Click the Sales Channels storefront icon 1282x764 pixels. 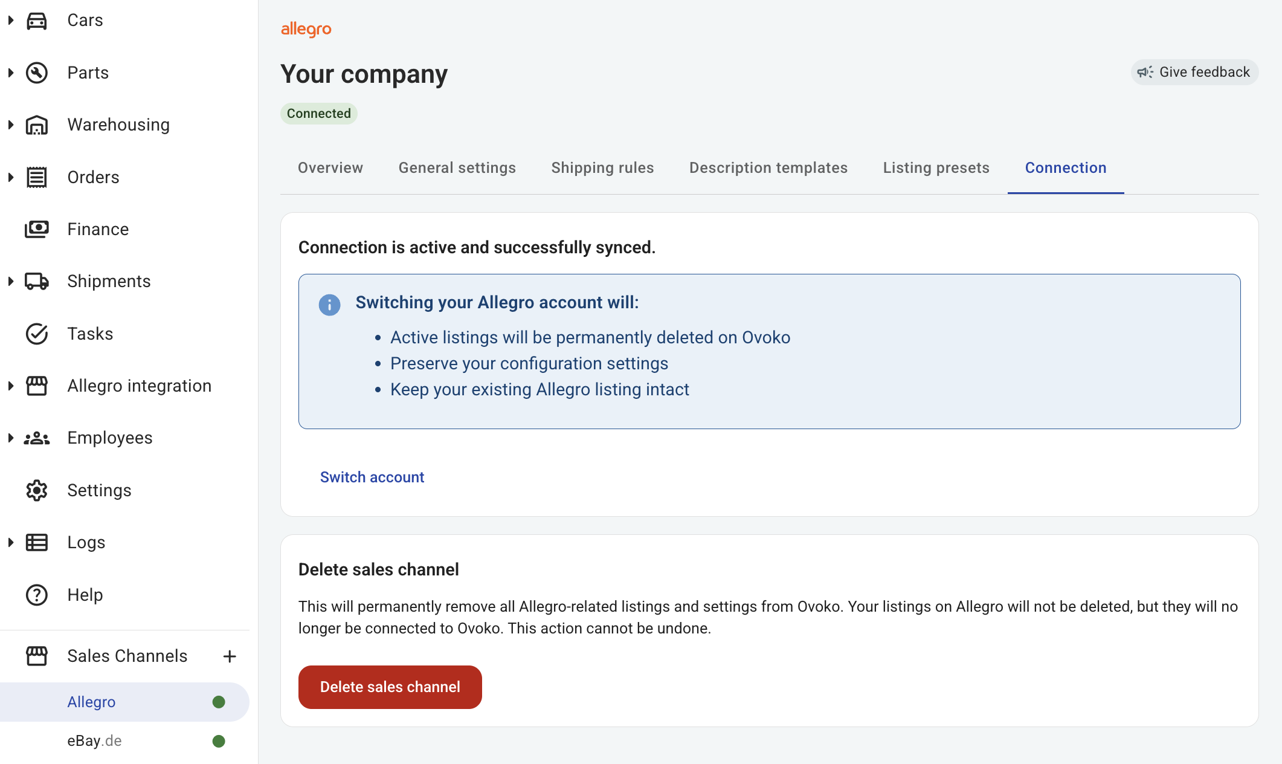point(37,656)
